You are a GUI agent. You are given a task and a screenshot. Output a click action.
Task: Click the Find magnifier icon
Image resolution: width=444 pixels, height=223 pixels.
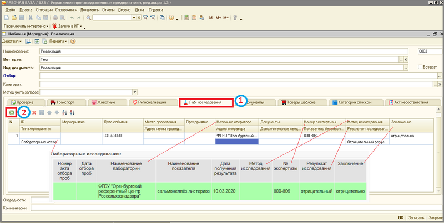89,18
